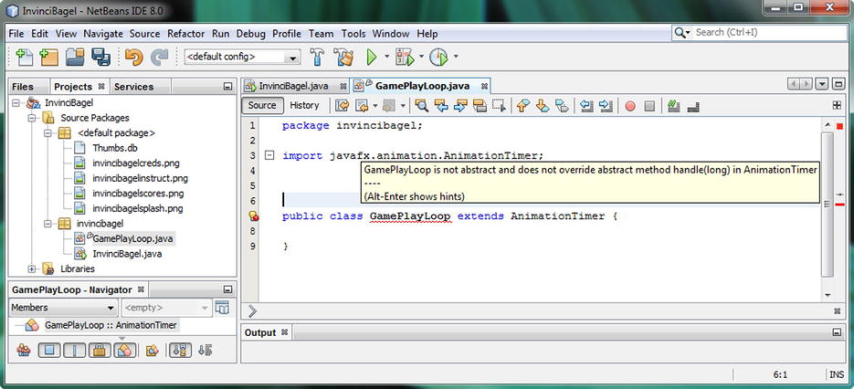Toggle Show Static Members filter in Navigator
Viewport: 854px width, 389px height.
[x=75, y=351]
